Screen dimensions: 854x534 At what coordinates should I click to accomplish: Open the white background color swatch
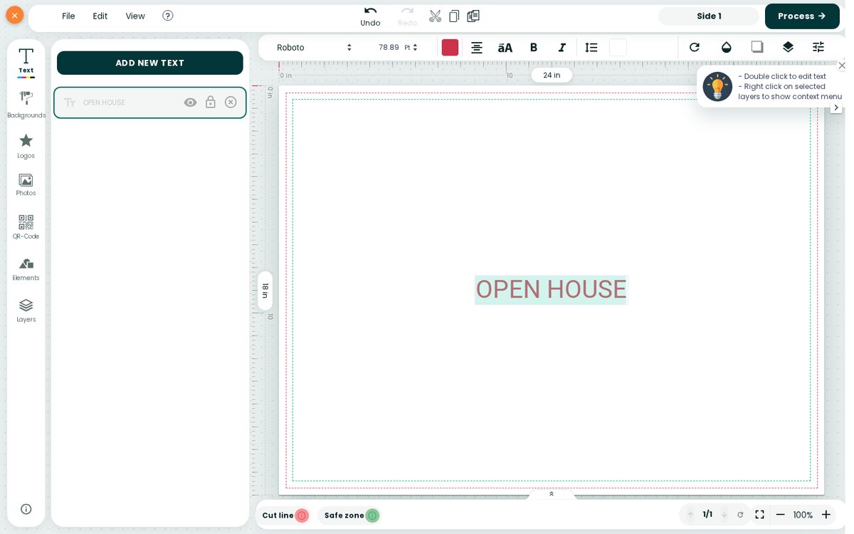618,48
